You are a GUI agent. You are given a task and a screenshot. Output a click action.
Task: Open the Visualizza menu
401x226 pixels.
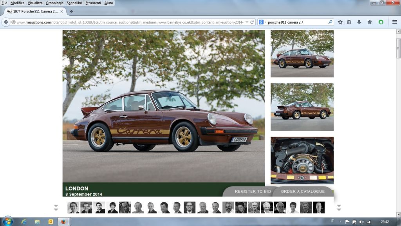point(35,3)
